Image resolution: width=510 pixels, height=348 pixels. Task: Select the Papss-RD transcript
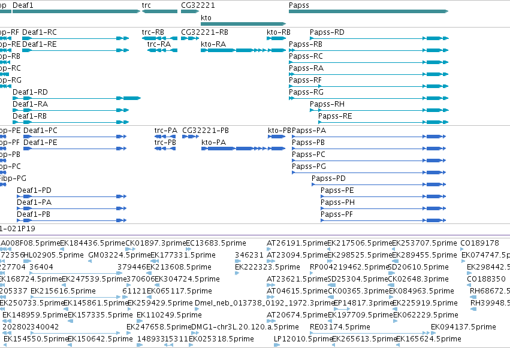tap(379, 38)
